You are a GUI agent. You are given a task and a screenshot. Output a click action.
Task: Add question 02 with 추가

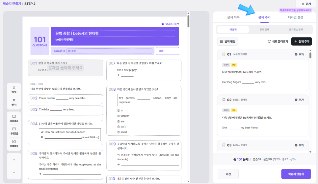point(299,100)
